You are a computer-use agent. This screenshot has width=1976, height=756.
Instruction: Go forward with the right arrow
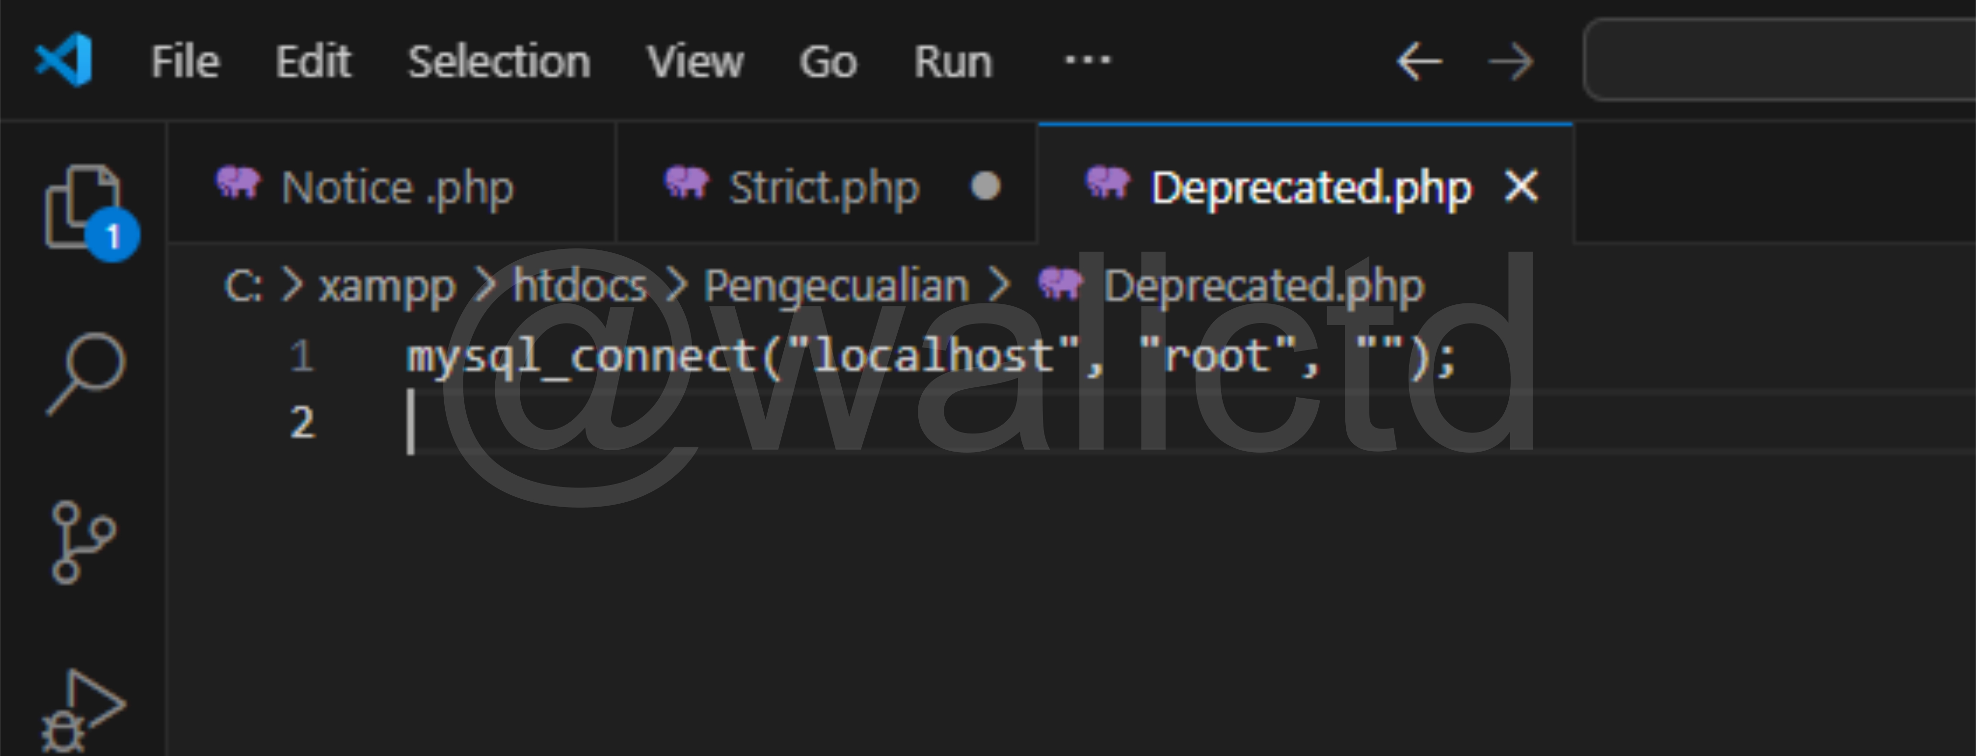pos(1510,61)
